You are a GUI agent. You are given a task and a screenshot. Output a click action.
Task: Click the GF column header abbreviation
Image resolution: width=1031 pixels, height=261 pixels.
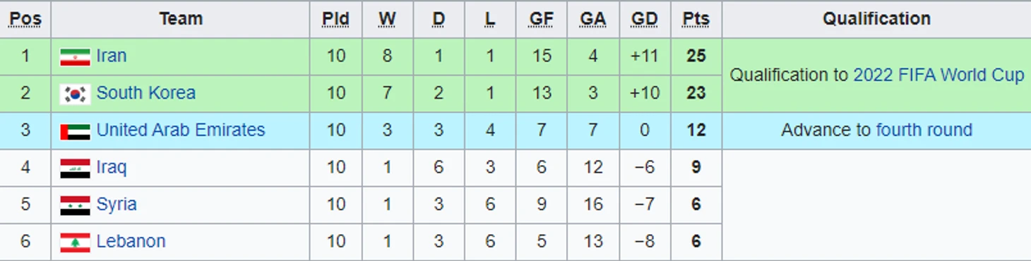click(541, 19)
